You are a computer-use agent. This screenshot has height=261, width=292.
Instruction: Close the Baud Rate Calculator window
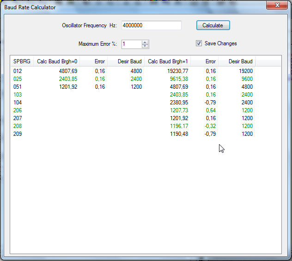point(277,5)
